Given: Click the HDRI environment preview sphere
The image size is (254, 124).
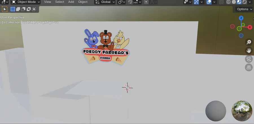Looking at the screenshot, I should 242,111.
